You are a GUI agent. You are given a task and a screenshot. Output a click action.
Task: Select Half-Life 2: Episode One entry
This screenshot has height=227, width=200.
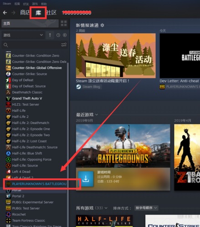(x=31, y=129)
